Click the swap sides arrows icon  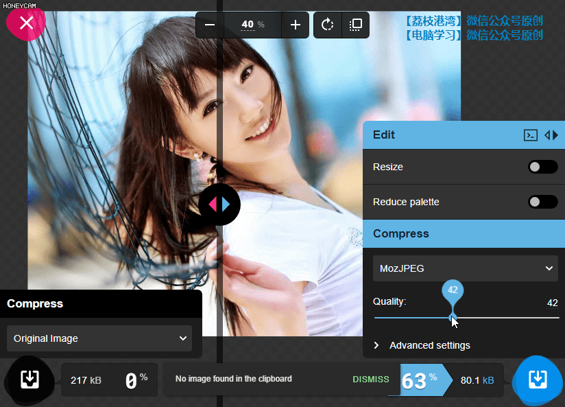(x=551, y=135)
